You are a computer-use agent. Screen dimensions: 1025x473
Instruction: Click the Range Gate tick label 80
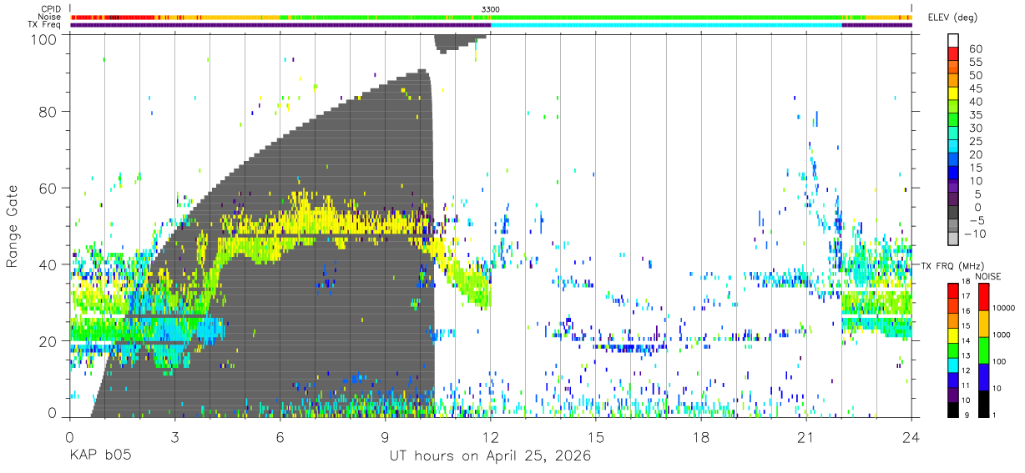[48, 111]
